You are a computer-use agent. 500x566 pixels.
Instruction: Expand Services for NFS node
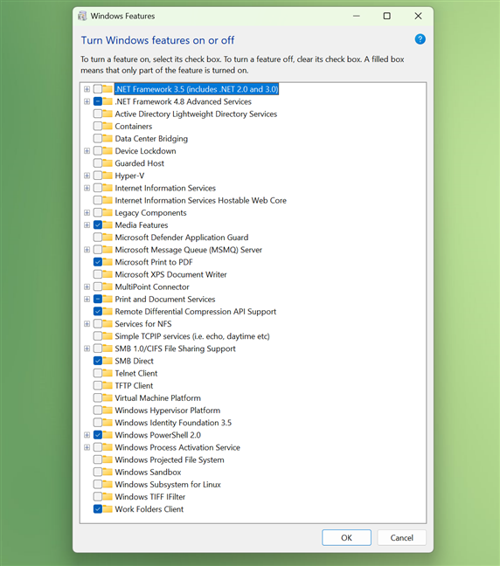[87, 324]
